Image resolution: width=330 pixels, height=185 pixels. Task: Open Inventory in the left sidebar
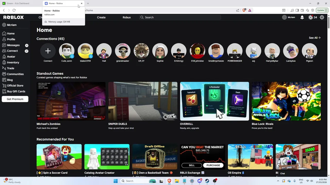coord(11,62)
